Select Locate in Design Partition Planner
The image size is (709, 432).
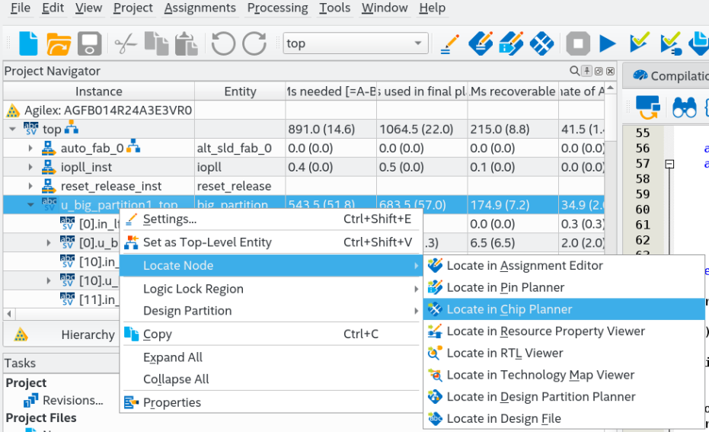pos(564,397)
